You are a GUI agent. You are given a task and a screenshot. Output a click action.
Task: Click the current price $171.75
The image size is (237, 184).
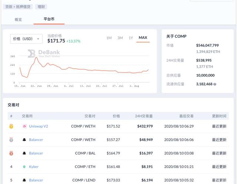tap(56, 41)
